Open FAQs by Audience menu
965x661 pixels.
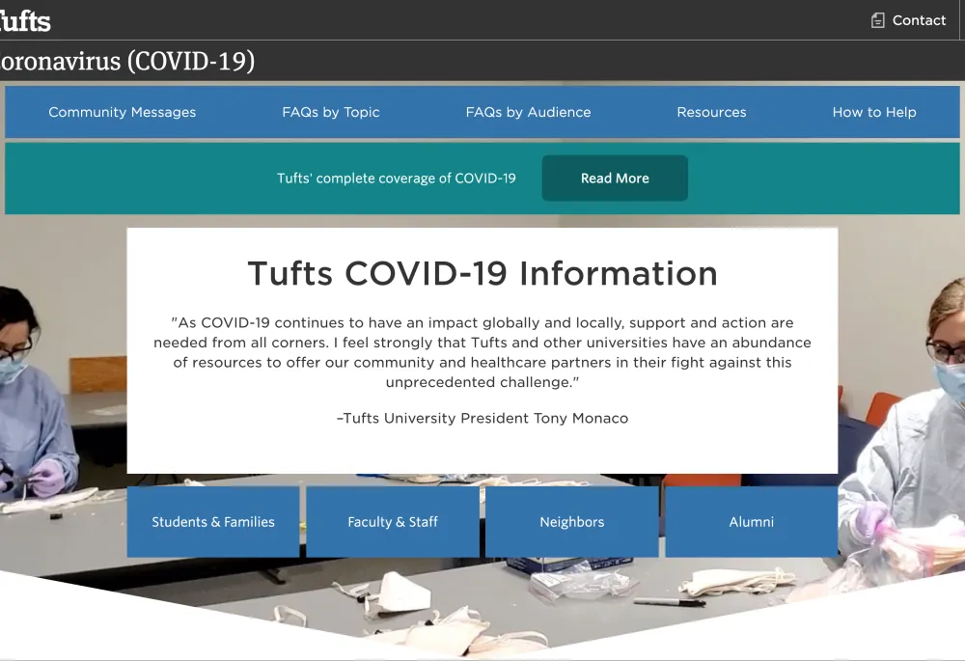pyautogui.click(x=528, y=112)
